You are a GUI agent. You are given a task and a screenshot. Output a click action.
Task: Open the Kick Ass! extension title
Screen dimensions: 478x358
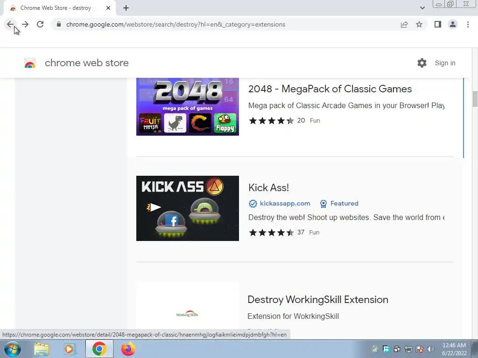[268, 187]
